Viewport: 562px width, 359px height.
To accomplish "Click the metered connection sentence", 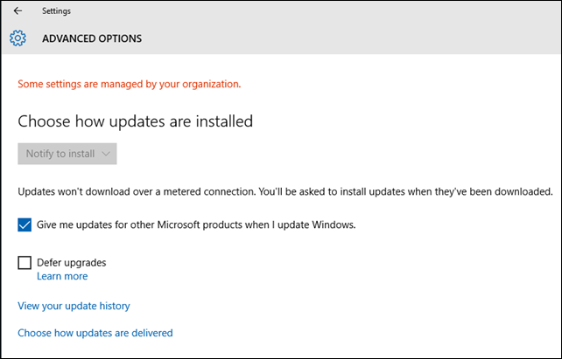I will coord(137,192).
